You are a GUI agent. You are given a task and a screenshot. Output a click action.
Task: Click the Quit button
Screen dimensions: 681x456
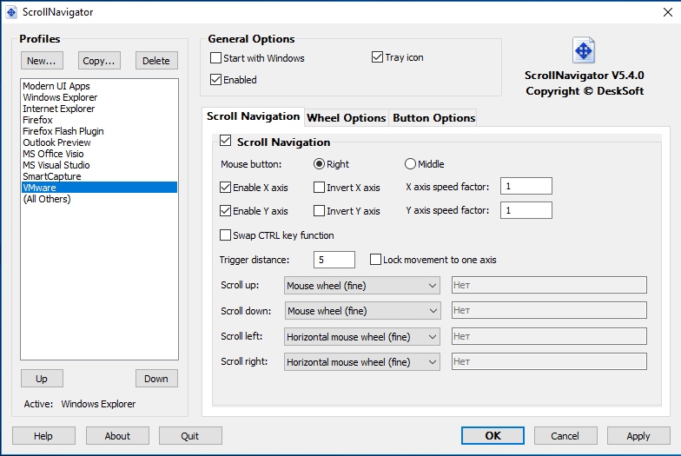click(x=190, y=436)
